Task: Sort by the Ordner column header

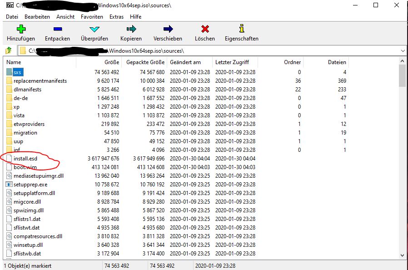Action: click(x=280, y=62)
